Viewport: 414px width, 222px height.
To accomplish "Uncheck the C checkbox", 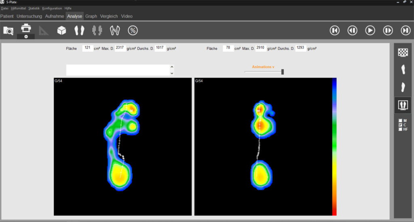I will 401,125.
